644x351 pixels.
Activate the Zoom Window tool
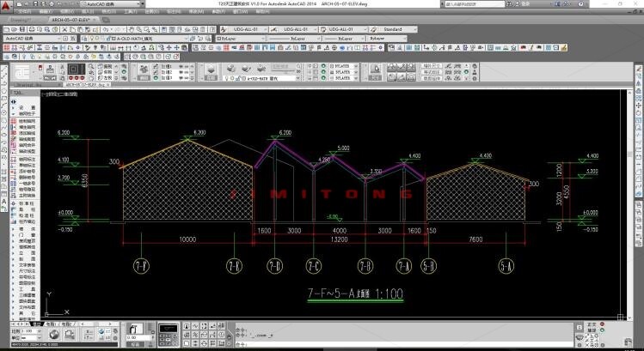147,29
